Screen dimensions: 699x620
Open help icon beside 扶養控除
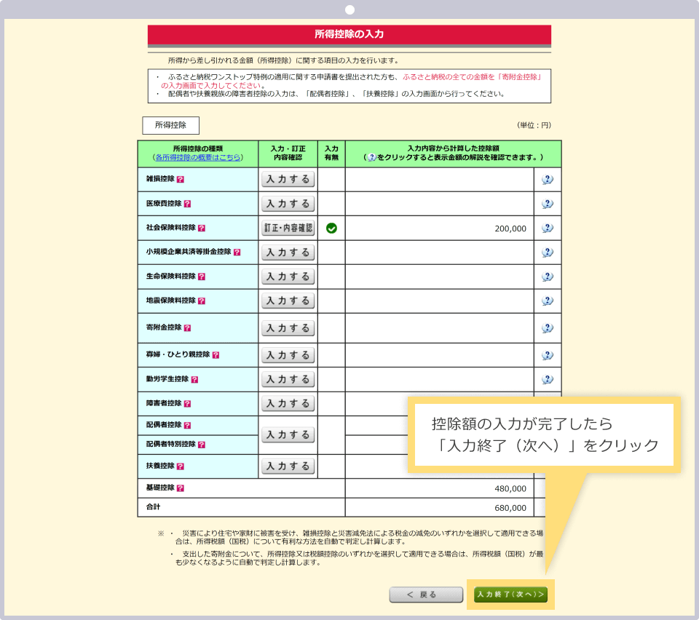tap(180, 466)
